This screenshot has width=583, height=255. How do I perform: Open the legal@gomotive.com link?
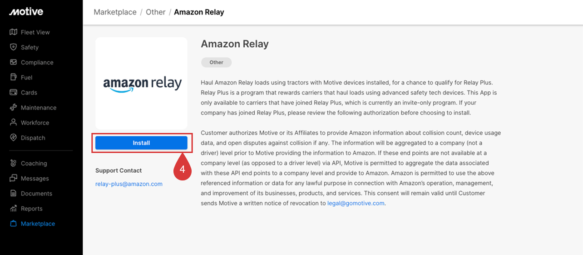coord(356,203)
